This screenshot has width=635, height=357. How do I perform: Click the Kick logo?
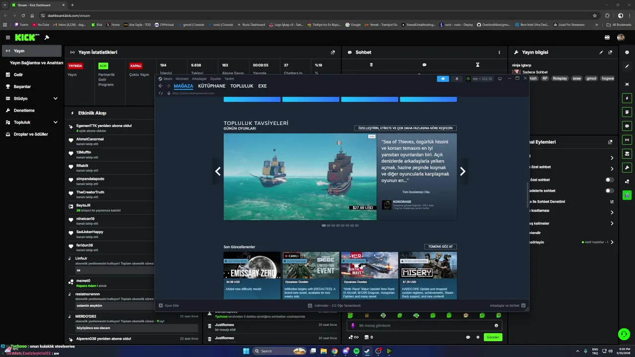click(25, 37)
